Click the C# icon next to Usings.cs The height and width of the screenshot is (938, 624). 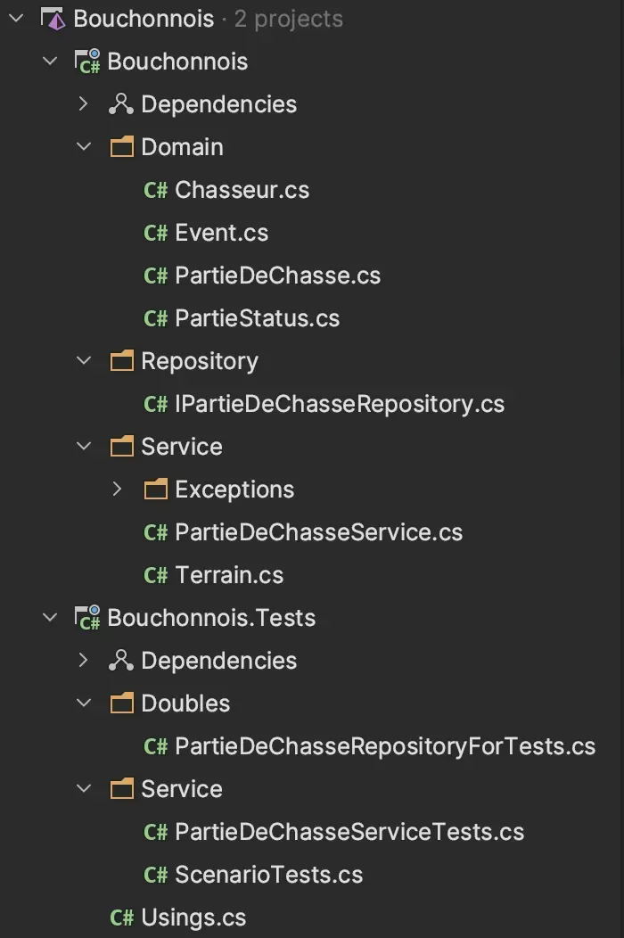point(122,917)
